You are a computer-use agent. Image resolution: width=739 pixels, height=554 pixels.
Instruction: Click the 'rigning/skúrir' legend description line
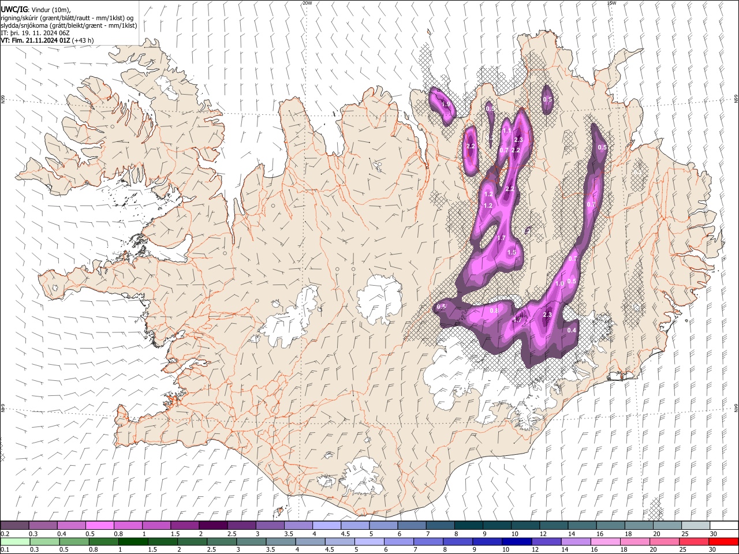click(67, 18)
